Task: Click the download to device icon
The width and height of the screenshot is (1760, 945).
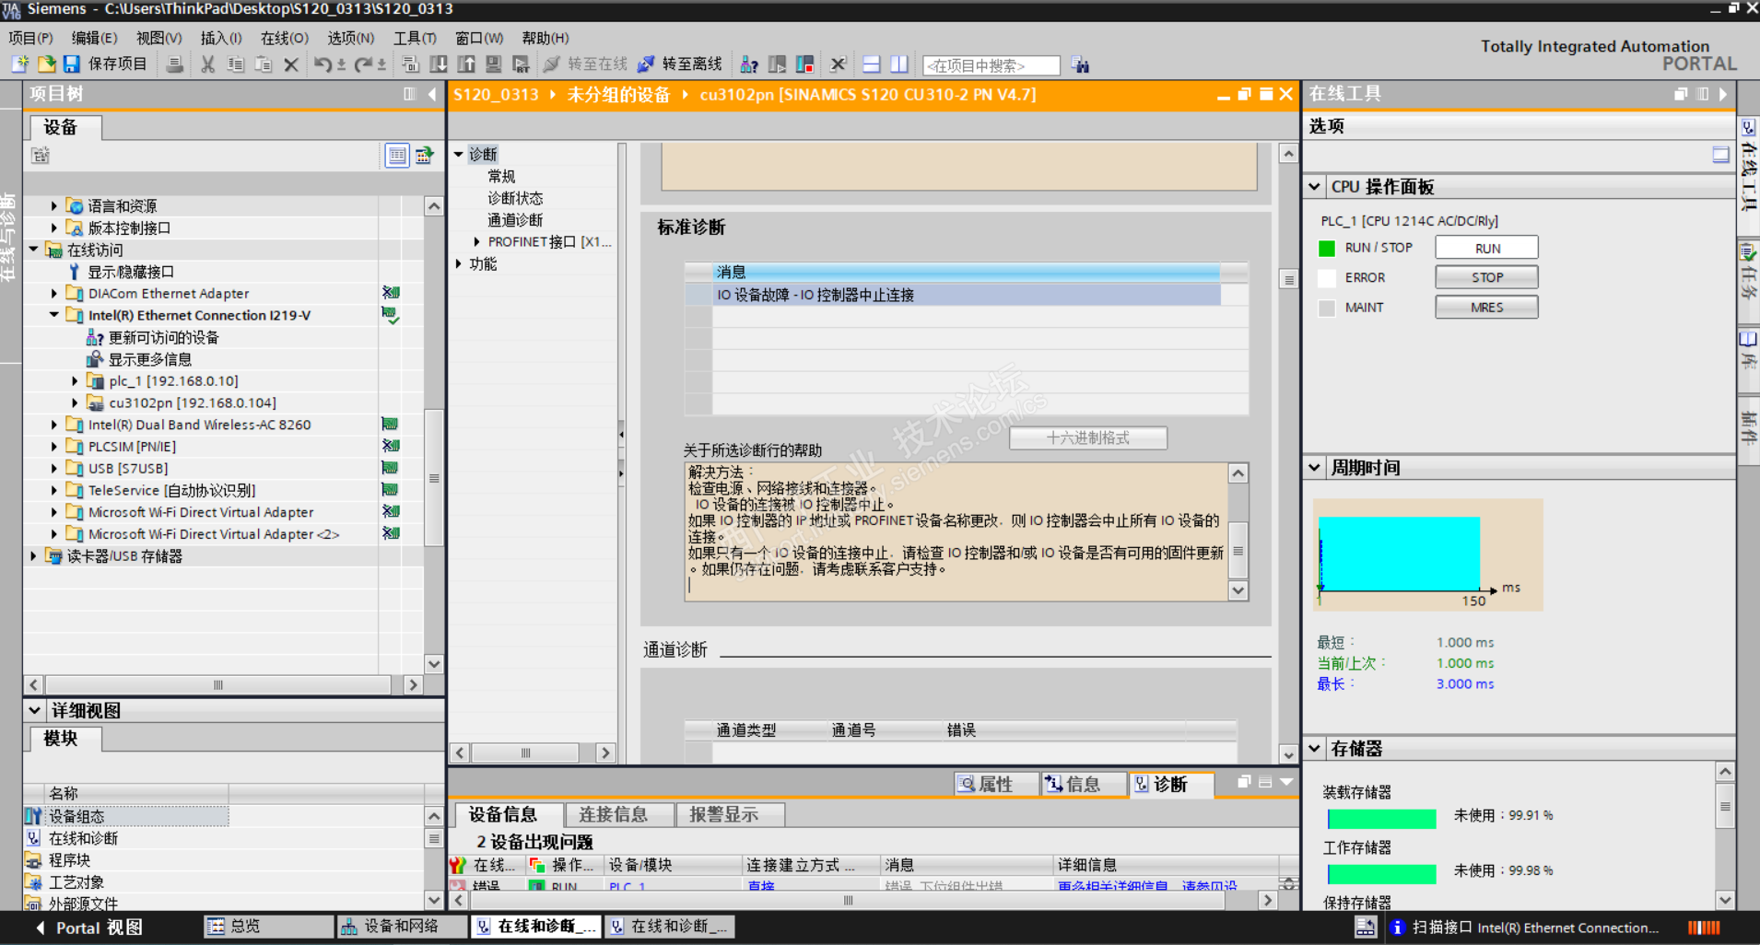Action: pos(439,64)
